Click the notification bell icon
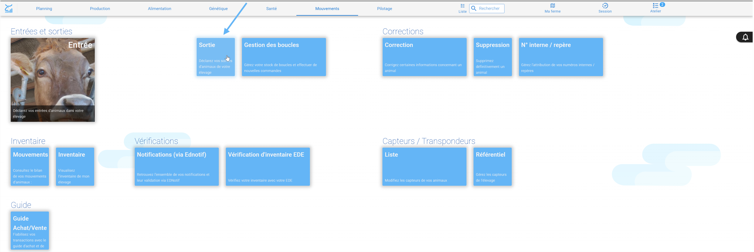The width and height of the screenshot is (754, 252). pos(745,37)
